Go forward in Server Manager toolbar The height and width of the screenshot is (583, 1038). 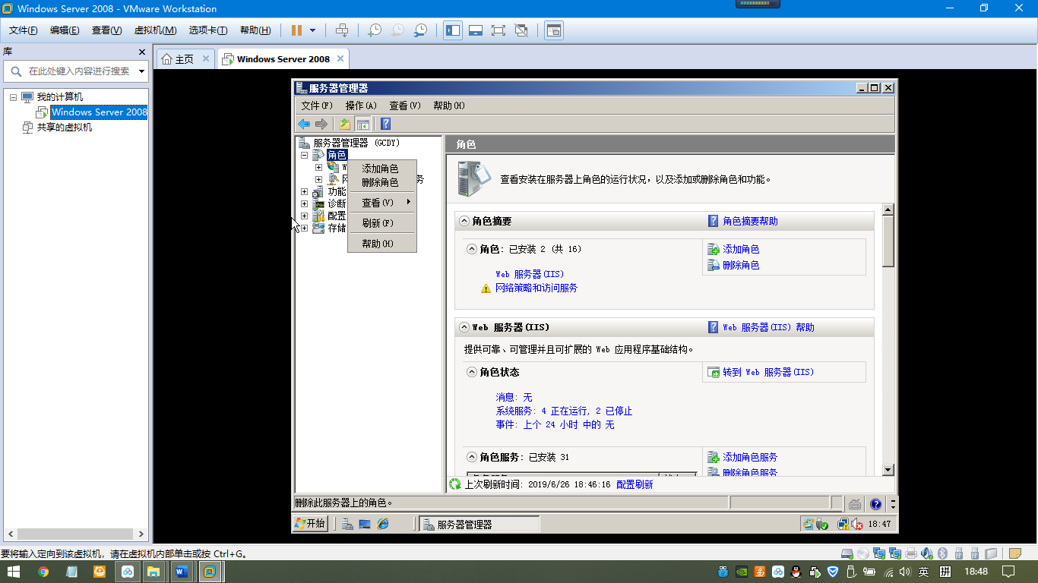point(321,124)
